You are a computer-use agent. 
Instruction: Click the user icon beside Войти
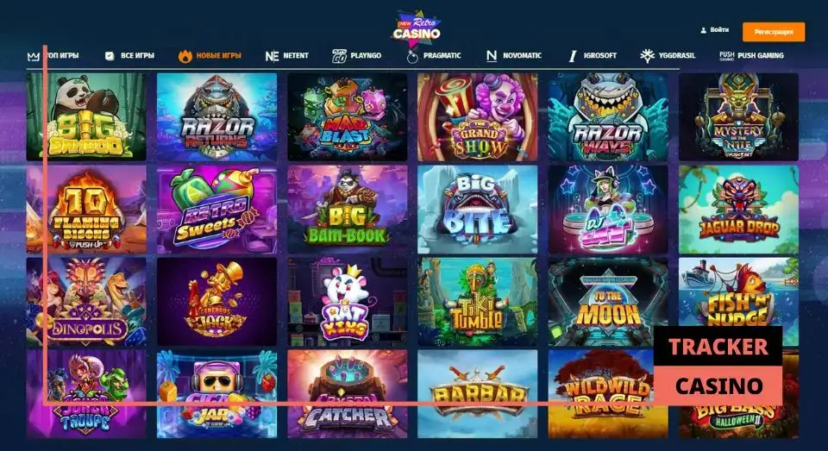click(704, 31)
